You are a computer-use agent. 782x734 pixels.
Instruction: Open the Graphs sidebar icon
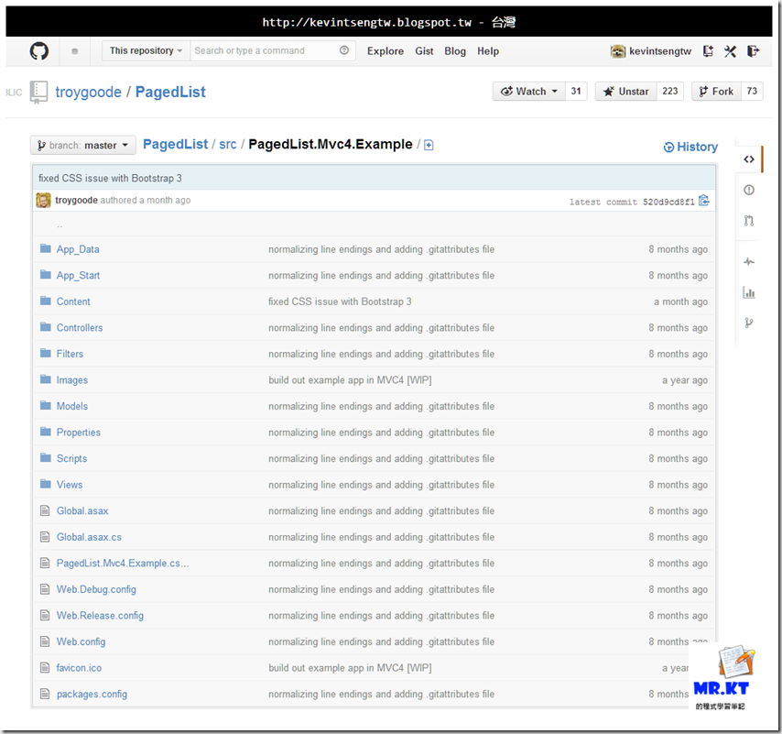749,292
